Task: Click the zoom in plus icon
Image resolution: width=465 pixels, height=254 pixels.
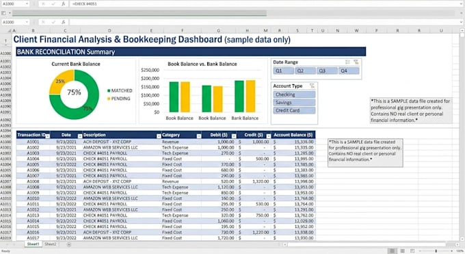Action: 451,251
